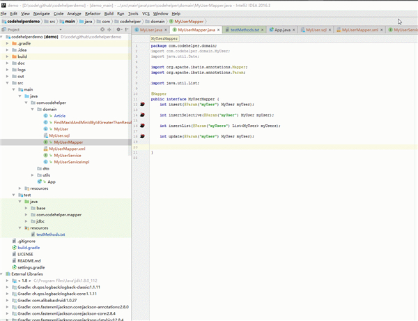This screenshot has height=321, width=418.
Task: Expand the .gradle folder
Action: click(7, 43)
